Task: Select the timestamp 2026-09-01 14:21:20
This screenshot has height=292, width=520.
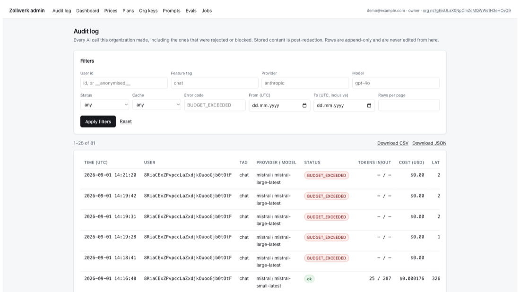Action: [x=110, y=175]
